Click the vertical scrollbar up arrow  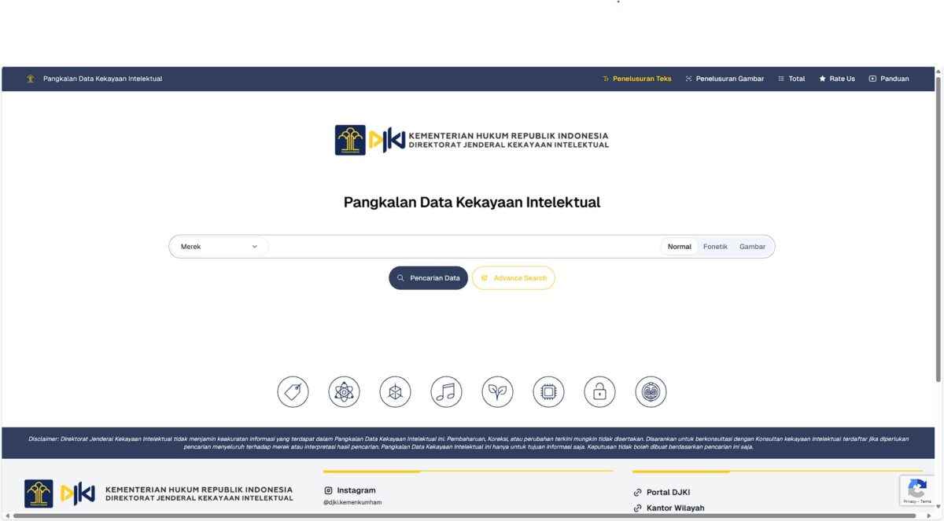pyautogui.click(x=938, y=72)
